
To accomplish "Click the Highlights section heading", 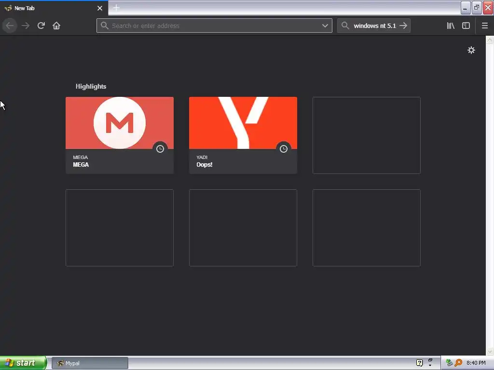I will (x=91, y=86).
